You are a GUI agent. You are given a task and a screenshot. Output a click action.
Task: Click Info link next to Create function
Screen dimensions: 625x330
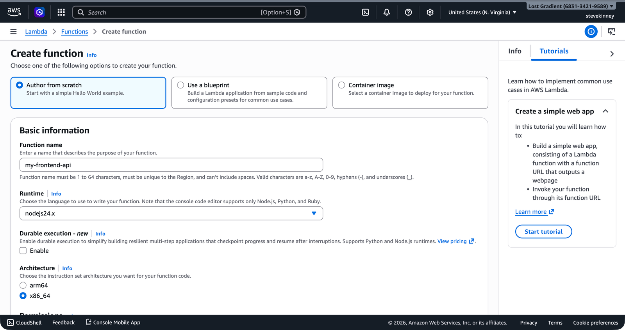tap(92, 55)
